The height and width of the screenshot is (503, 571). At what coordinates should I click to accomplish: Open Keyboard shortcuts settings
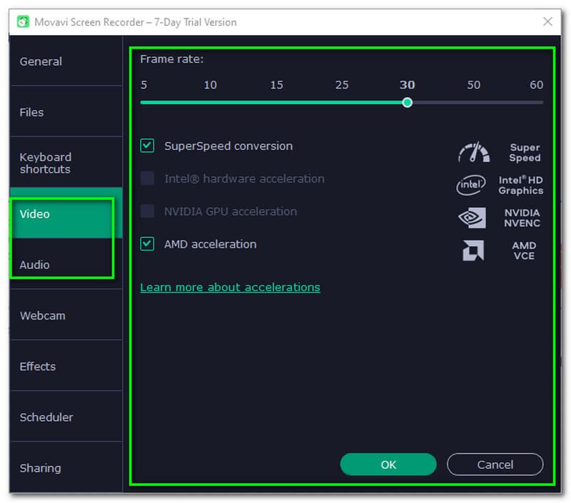coord(66,163)
